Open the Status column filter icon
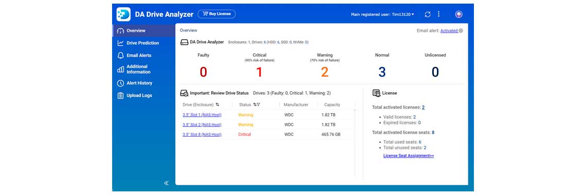Screen dimensions: 586x195 [258, 104]
